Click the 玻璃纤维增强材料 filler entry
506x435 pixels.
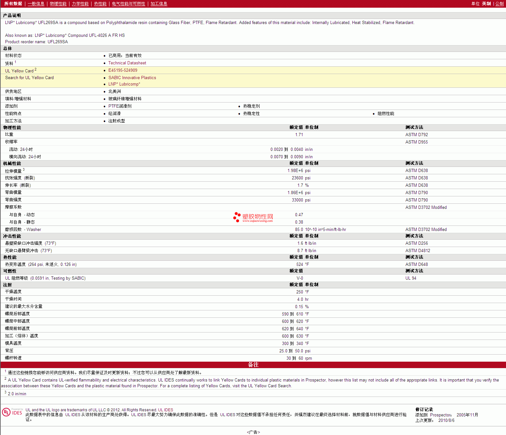pyautogui.click(x=125, y=99)
